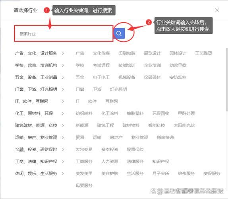Click the blue magnifier search button

[119, 33]
